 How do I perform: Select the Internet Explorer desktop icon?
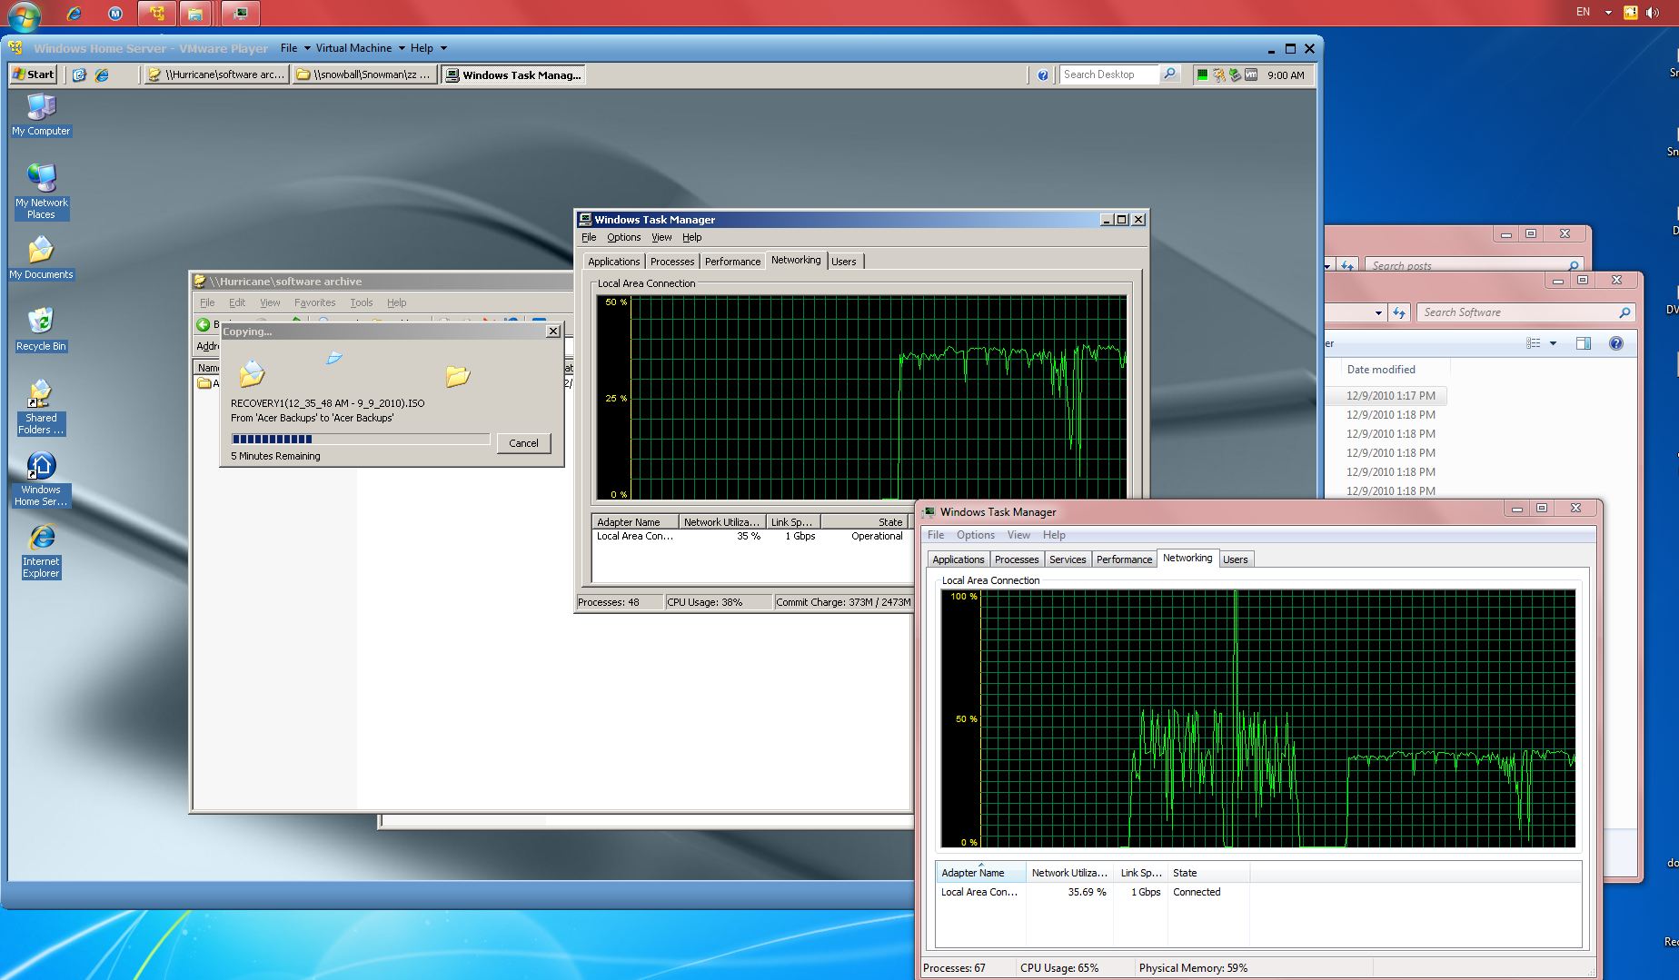pos(41,551)
